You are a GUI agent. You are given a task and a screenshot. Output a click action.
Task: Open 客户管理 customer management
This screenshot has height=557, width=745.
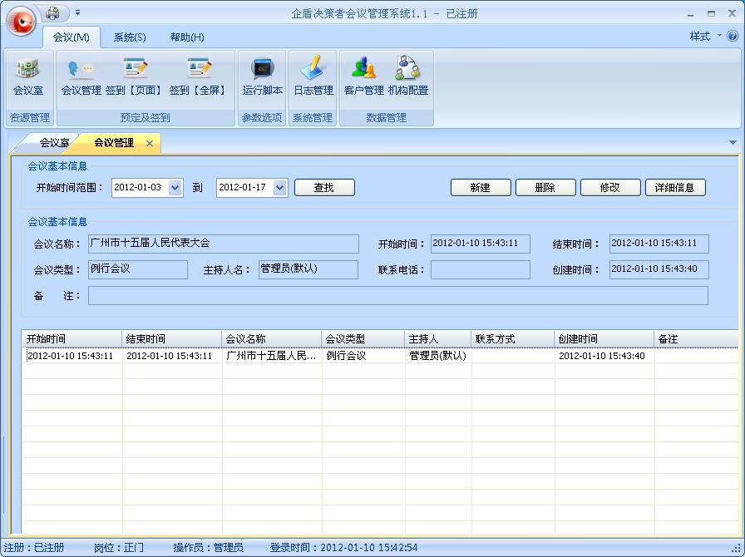(x=363, y=76)
